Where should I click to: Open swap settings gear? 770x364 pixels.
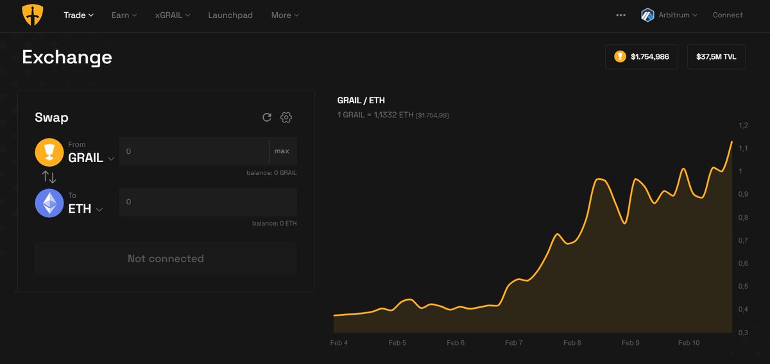(286, 117)
